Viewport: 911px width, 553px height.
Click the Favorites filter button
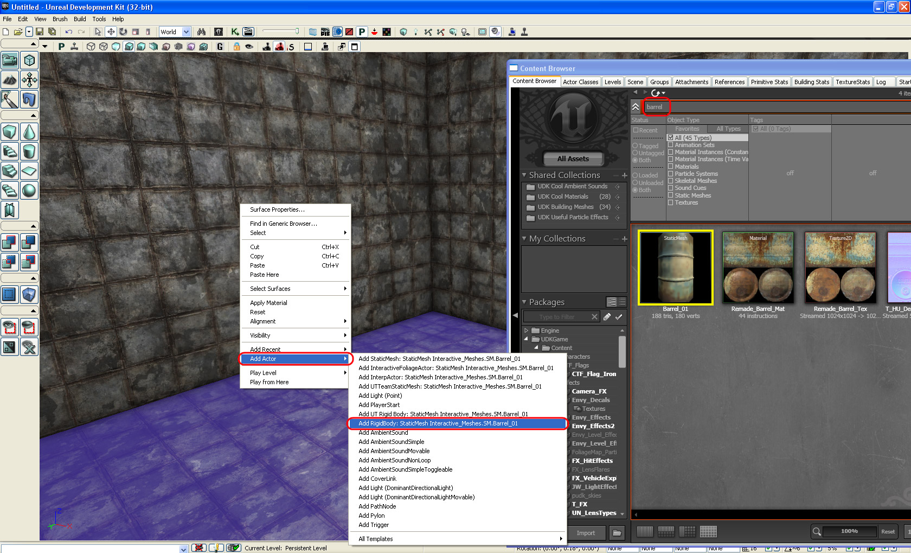[687, 129]
